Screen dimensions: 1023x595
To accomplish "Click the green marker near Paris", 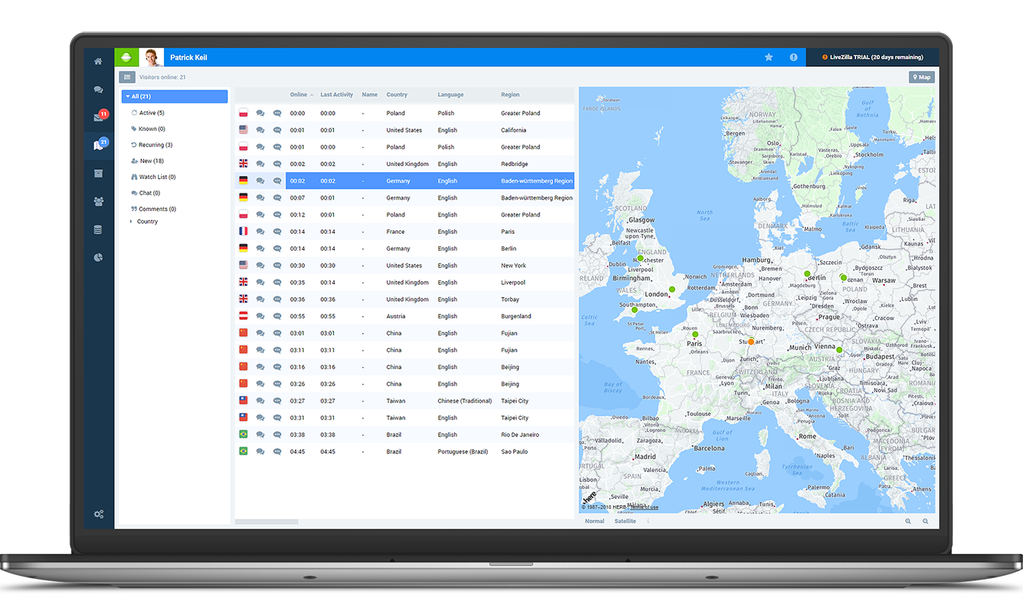I will coord(694,334).
